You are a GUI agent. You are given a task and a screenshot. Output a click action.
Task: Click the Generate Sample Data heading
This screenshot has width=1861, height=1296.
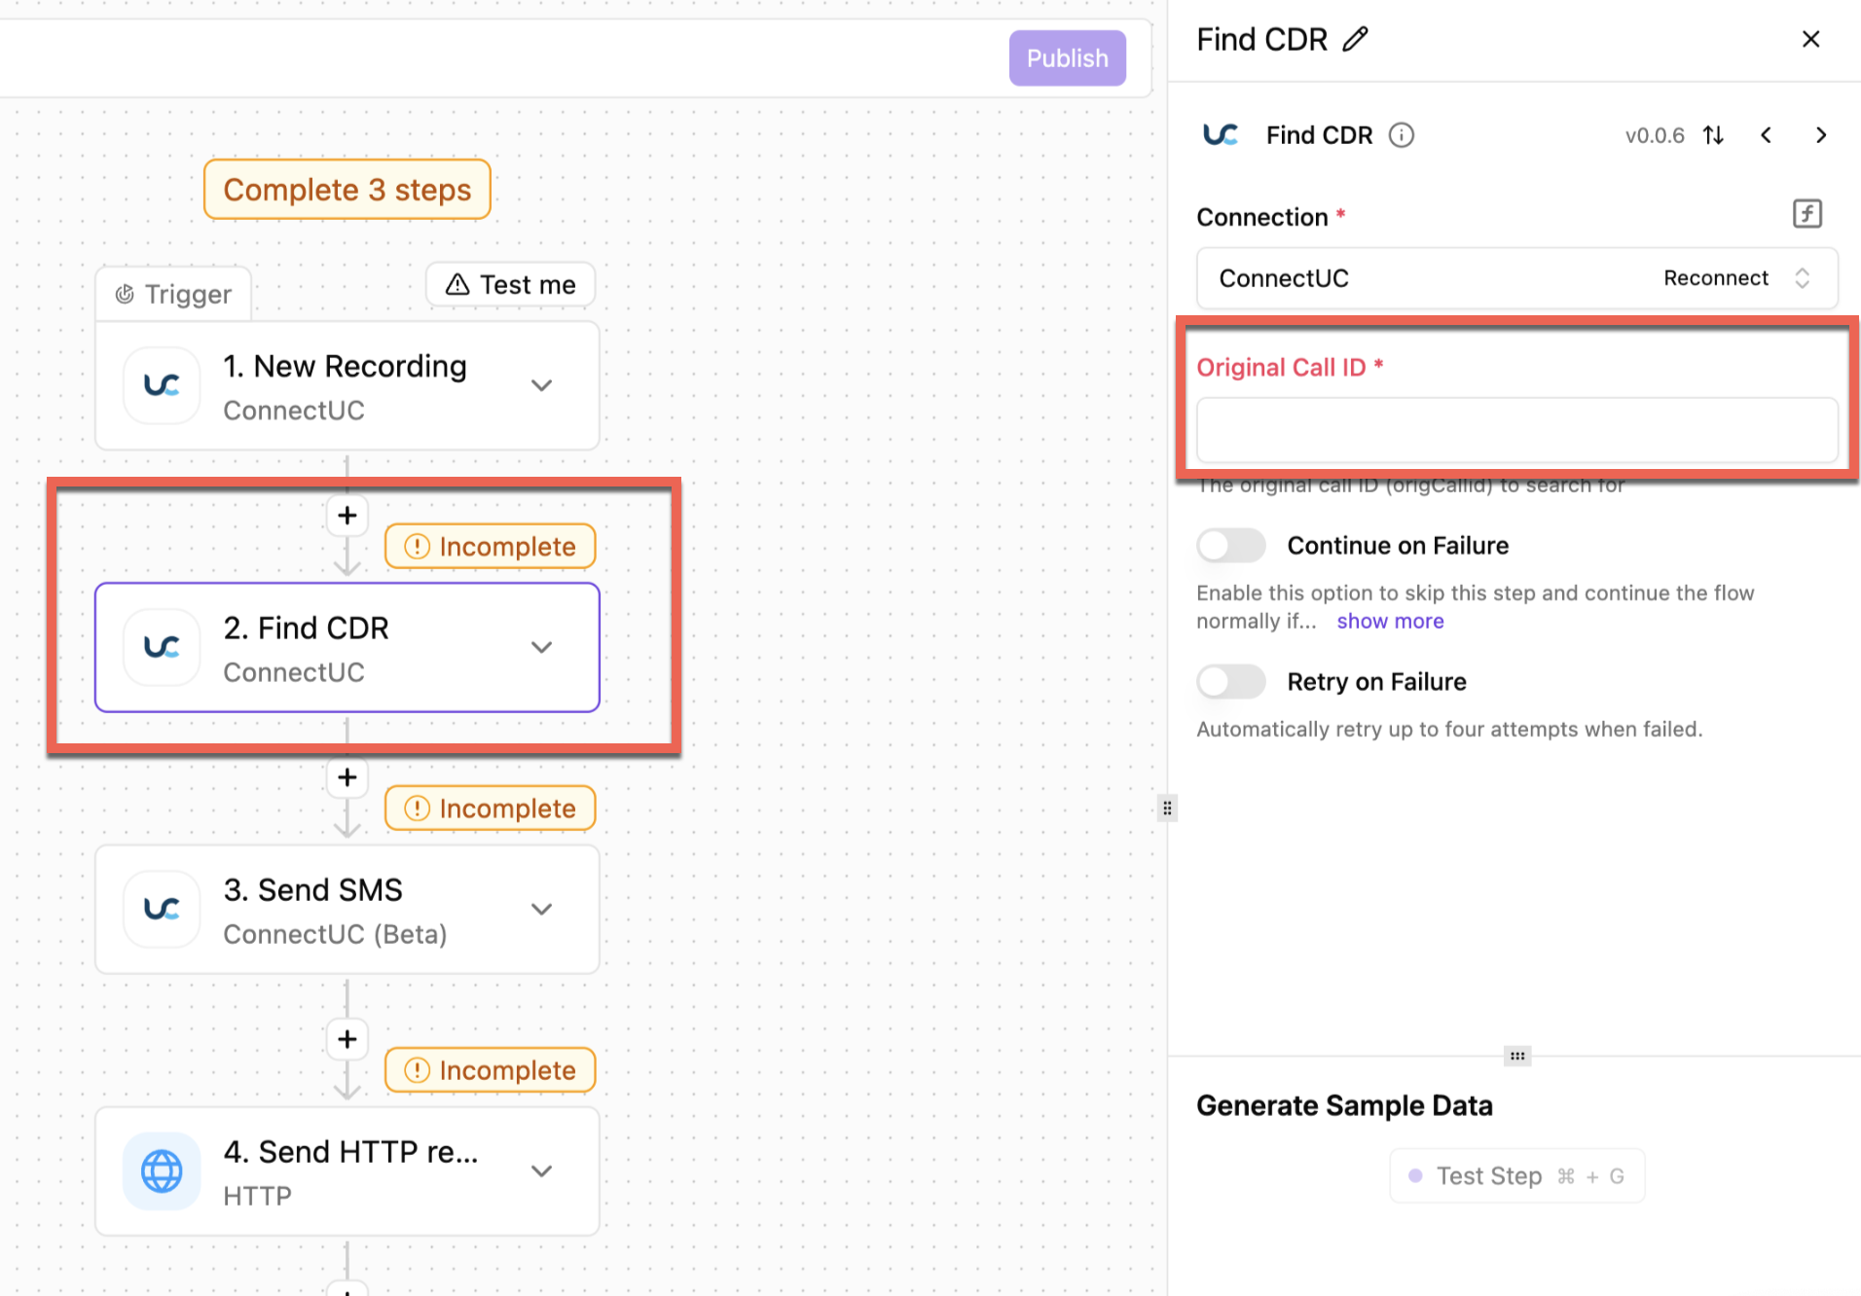[1344, 1106]
